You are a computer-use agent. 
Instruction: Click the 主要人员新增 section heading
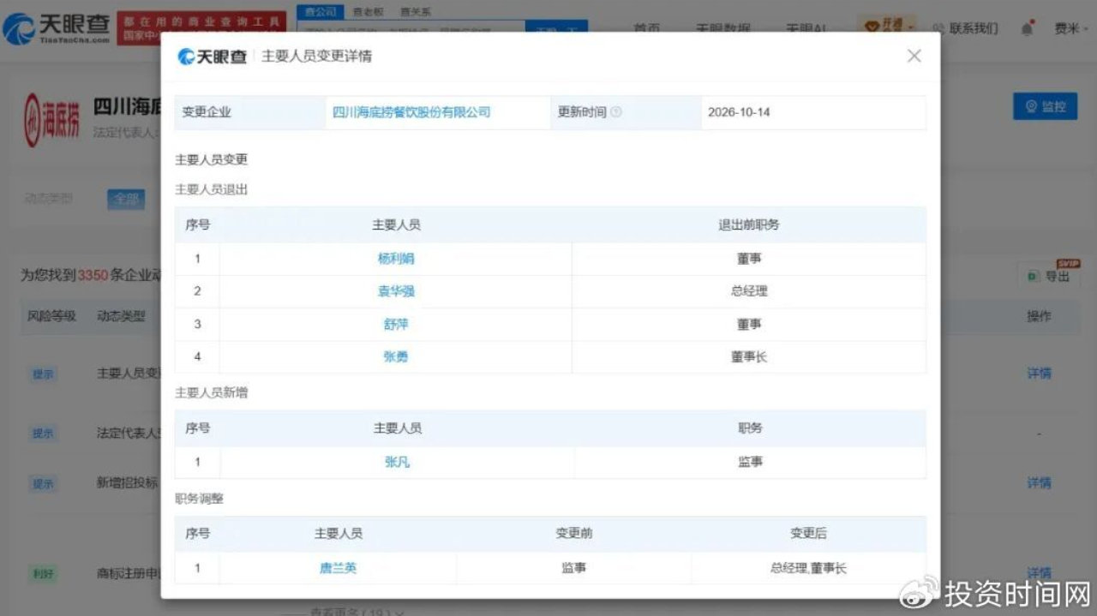coord(211,392)
